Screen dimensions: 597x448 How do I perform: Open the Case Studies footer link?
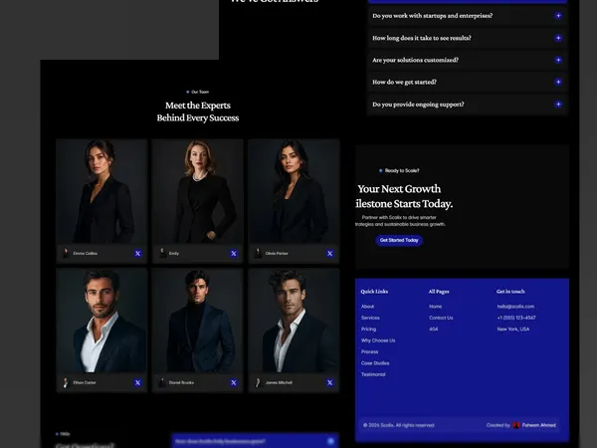click(x=375, y=363)
